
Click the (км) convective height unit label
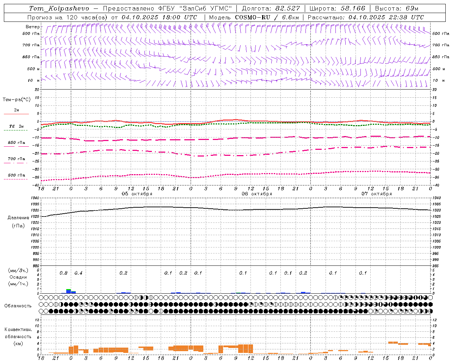pos(18,343)
